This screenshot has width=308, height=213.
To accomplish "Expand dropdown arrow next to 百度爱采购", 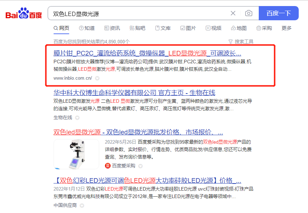I will click(141, 166).
